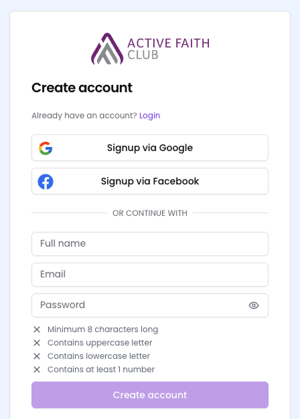
Task: Click the X beside Minimum 8 characters long
Action: pos(37,329)
